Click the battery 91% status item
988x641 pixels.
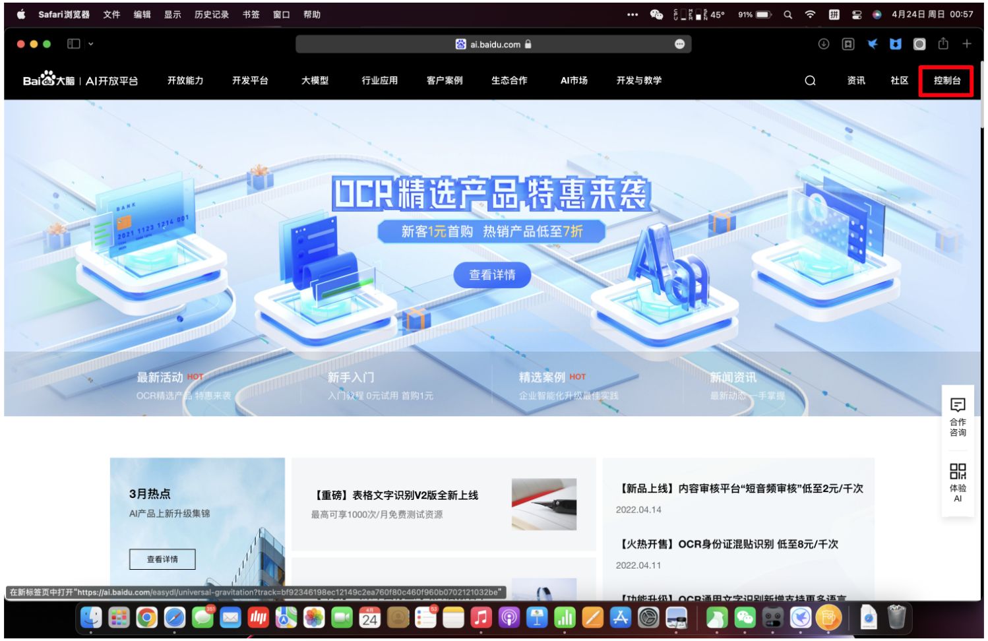pyautogui.click(x=755, y=14)
